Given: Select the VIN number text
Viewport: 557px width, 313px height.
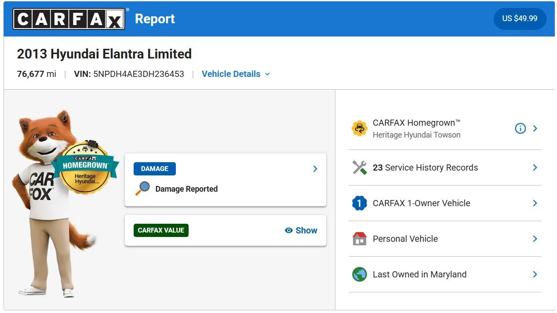Looking at the screenshot, I should (x=138, y=74).
